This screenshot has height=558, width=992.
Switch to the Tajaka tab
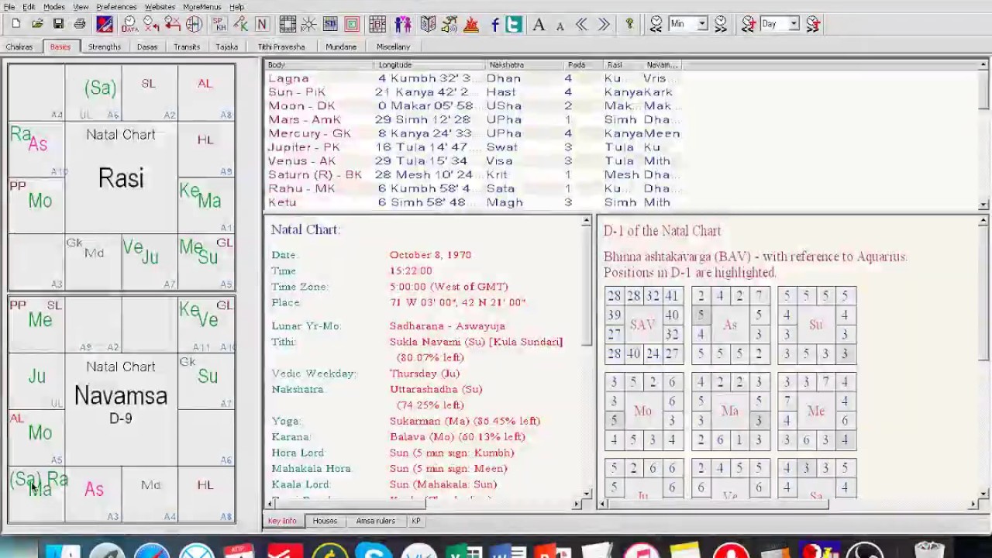[227, 46]
